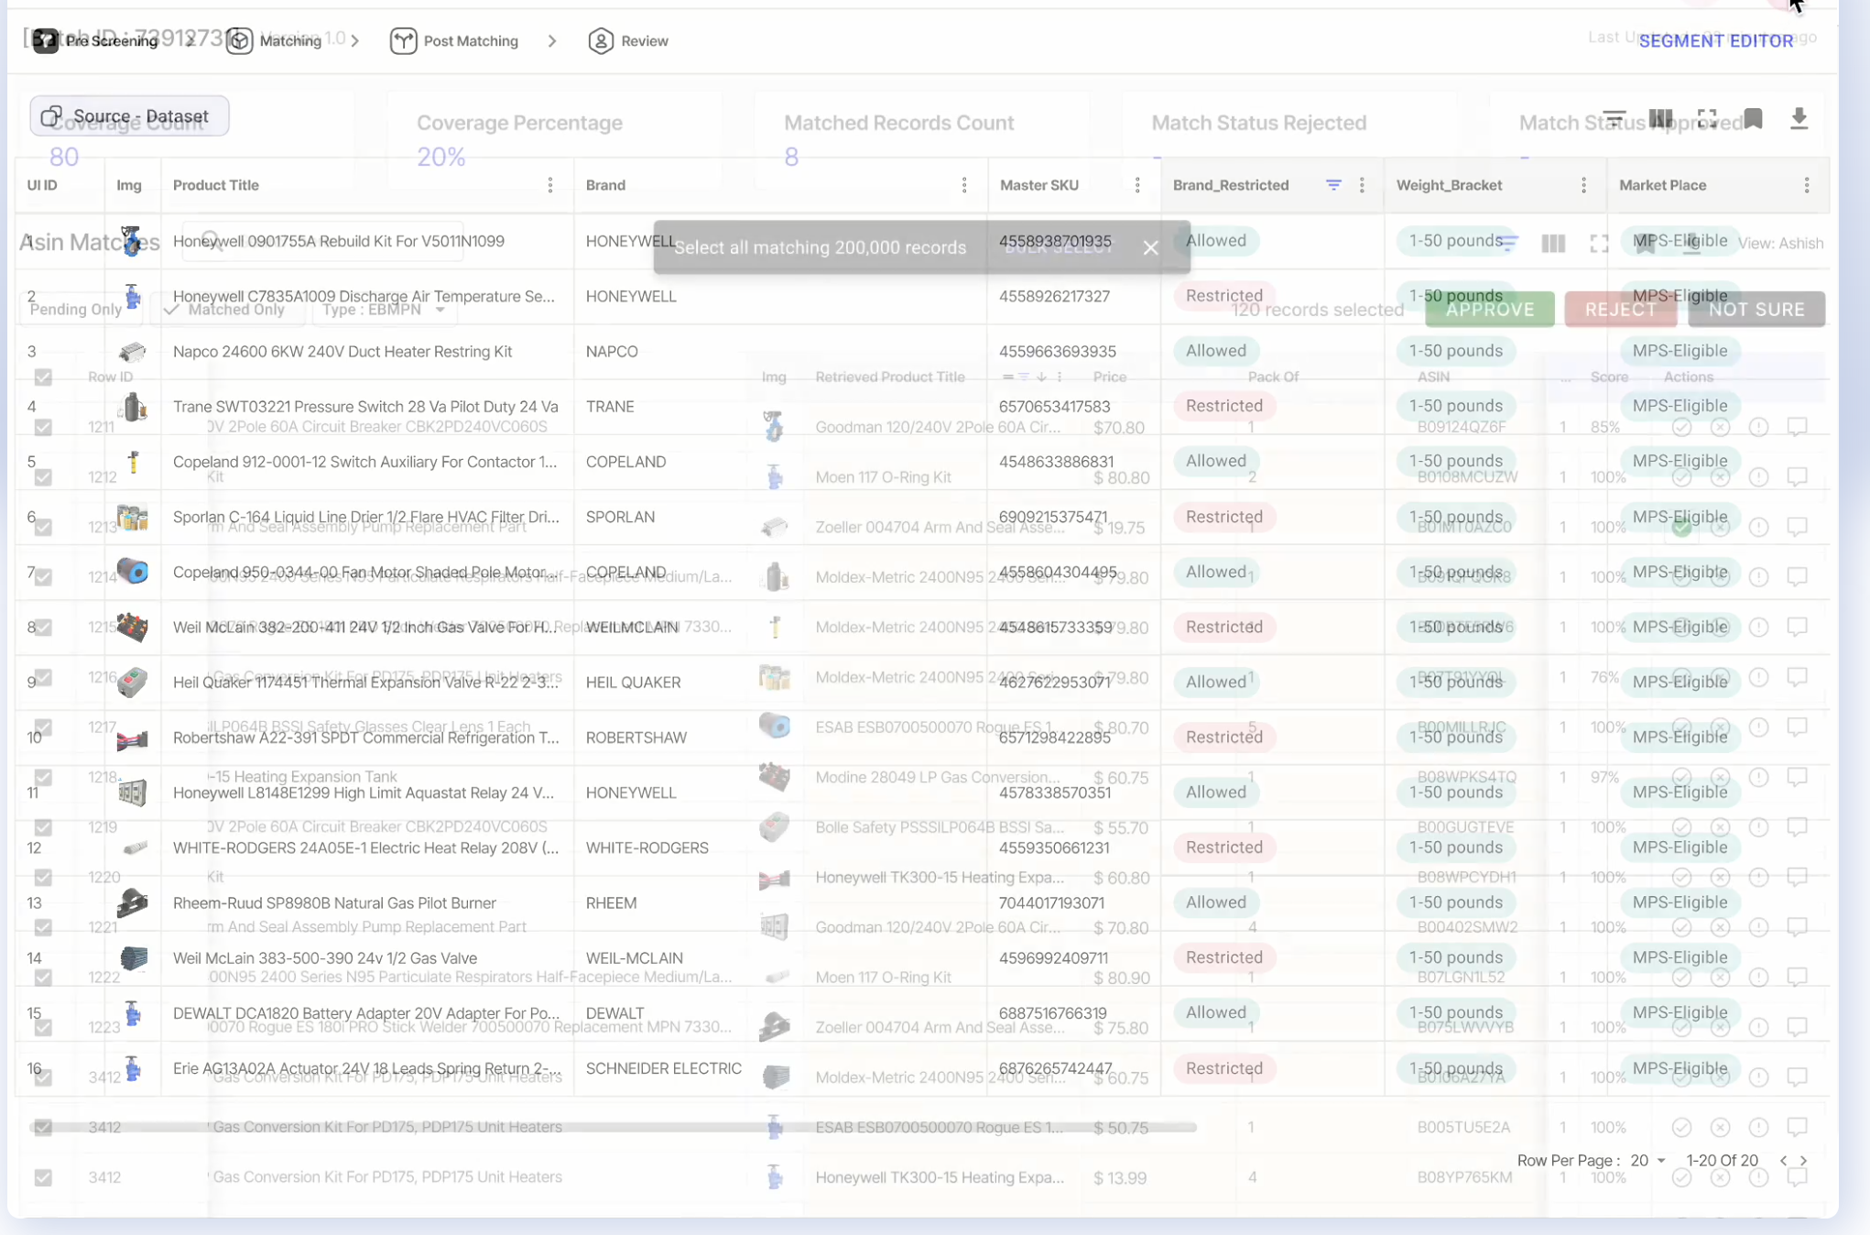Uncheck the checkbox for row 1222

[x=43, y=978]
